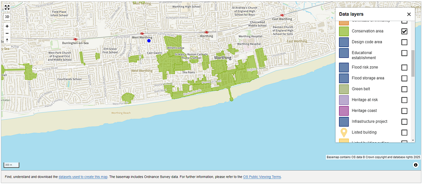Enter fullscreen map view
This screenshot has height=184, width=422.
pyautogui.click(x=7, y=7)
